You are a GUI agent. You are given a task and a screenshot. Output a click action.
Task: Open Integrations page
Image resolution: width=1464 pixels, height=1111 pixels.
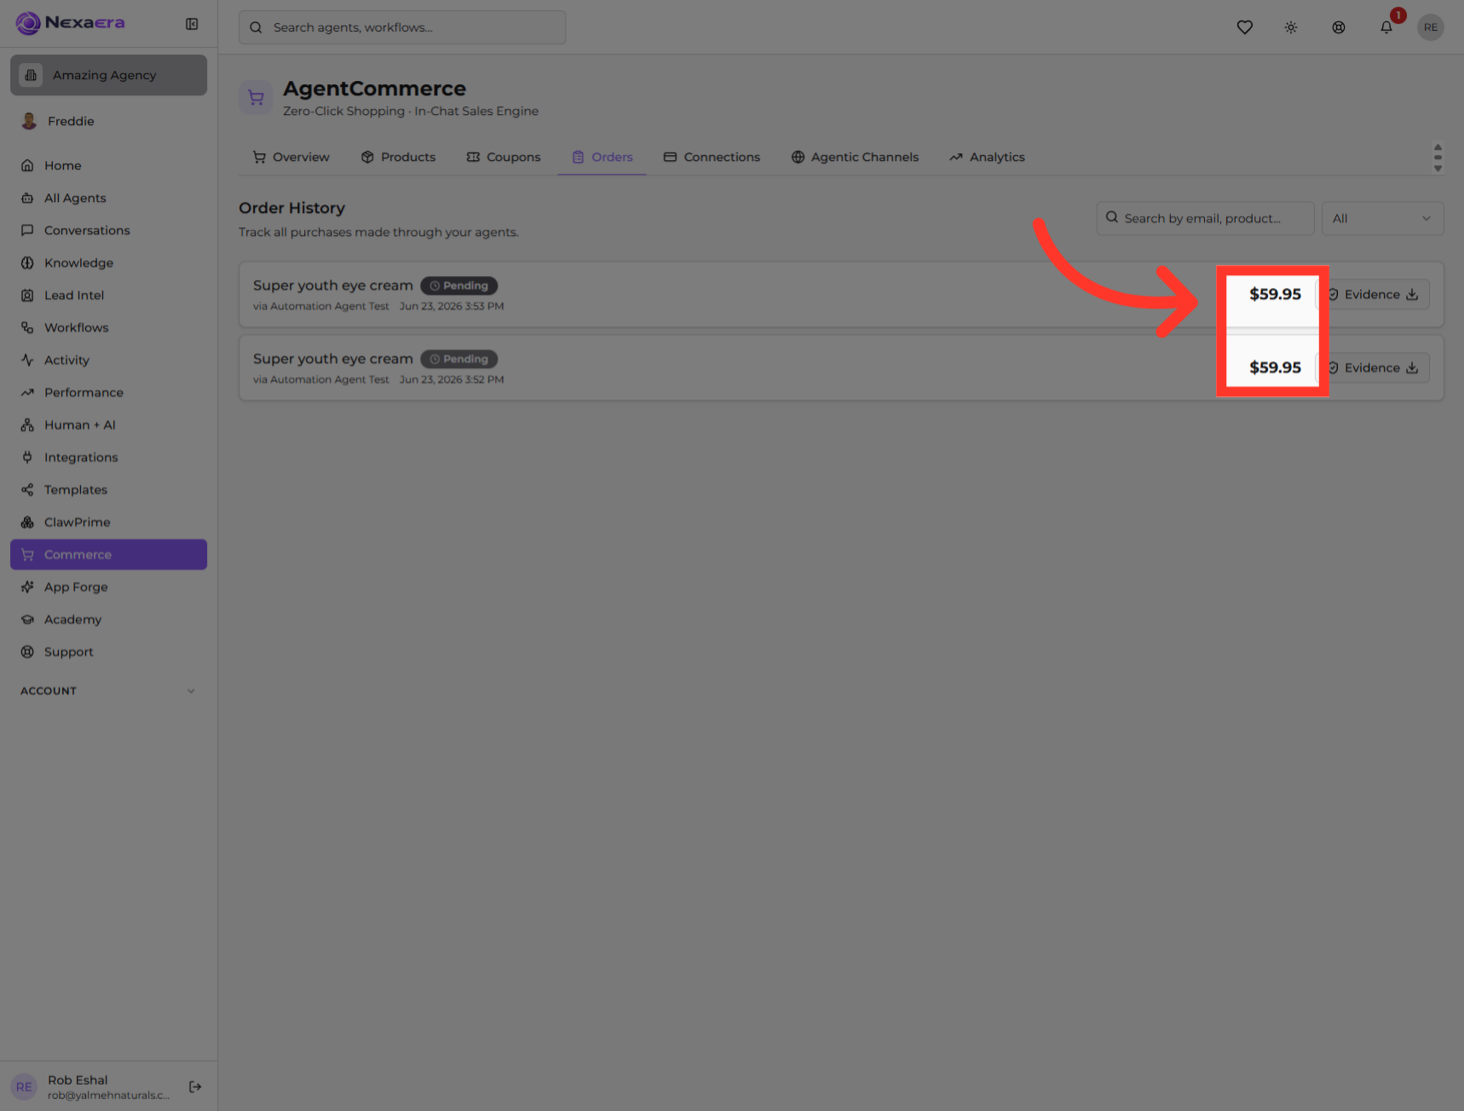[108, 457]
